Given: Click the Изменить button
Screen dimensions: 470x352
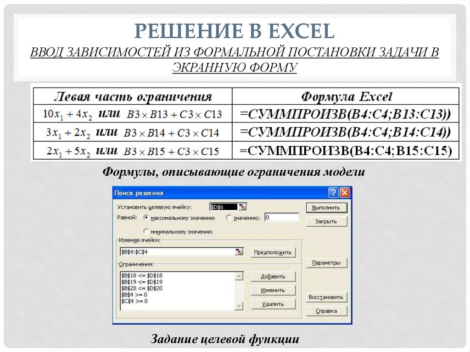Looking at the screenshot, I should point(273,291).
